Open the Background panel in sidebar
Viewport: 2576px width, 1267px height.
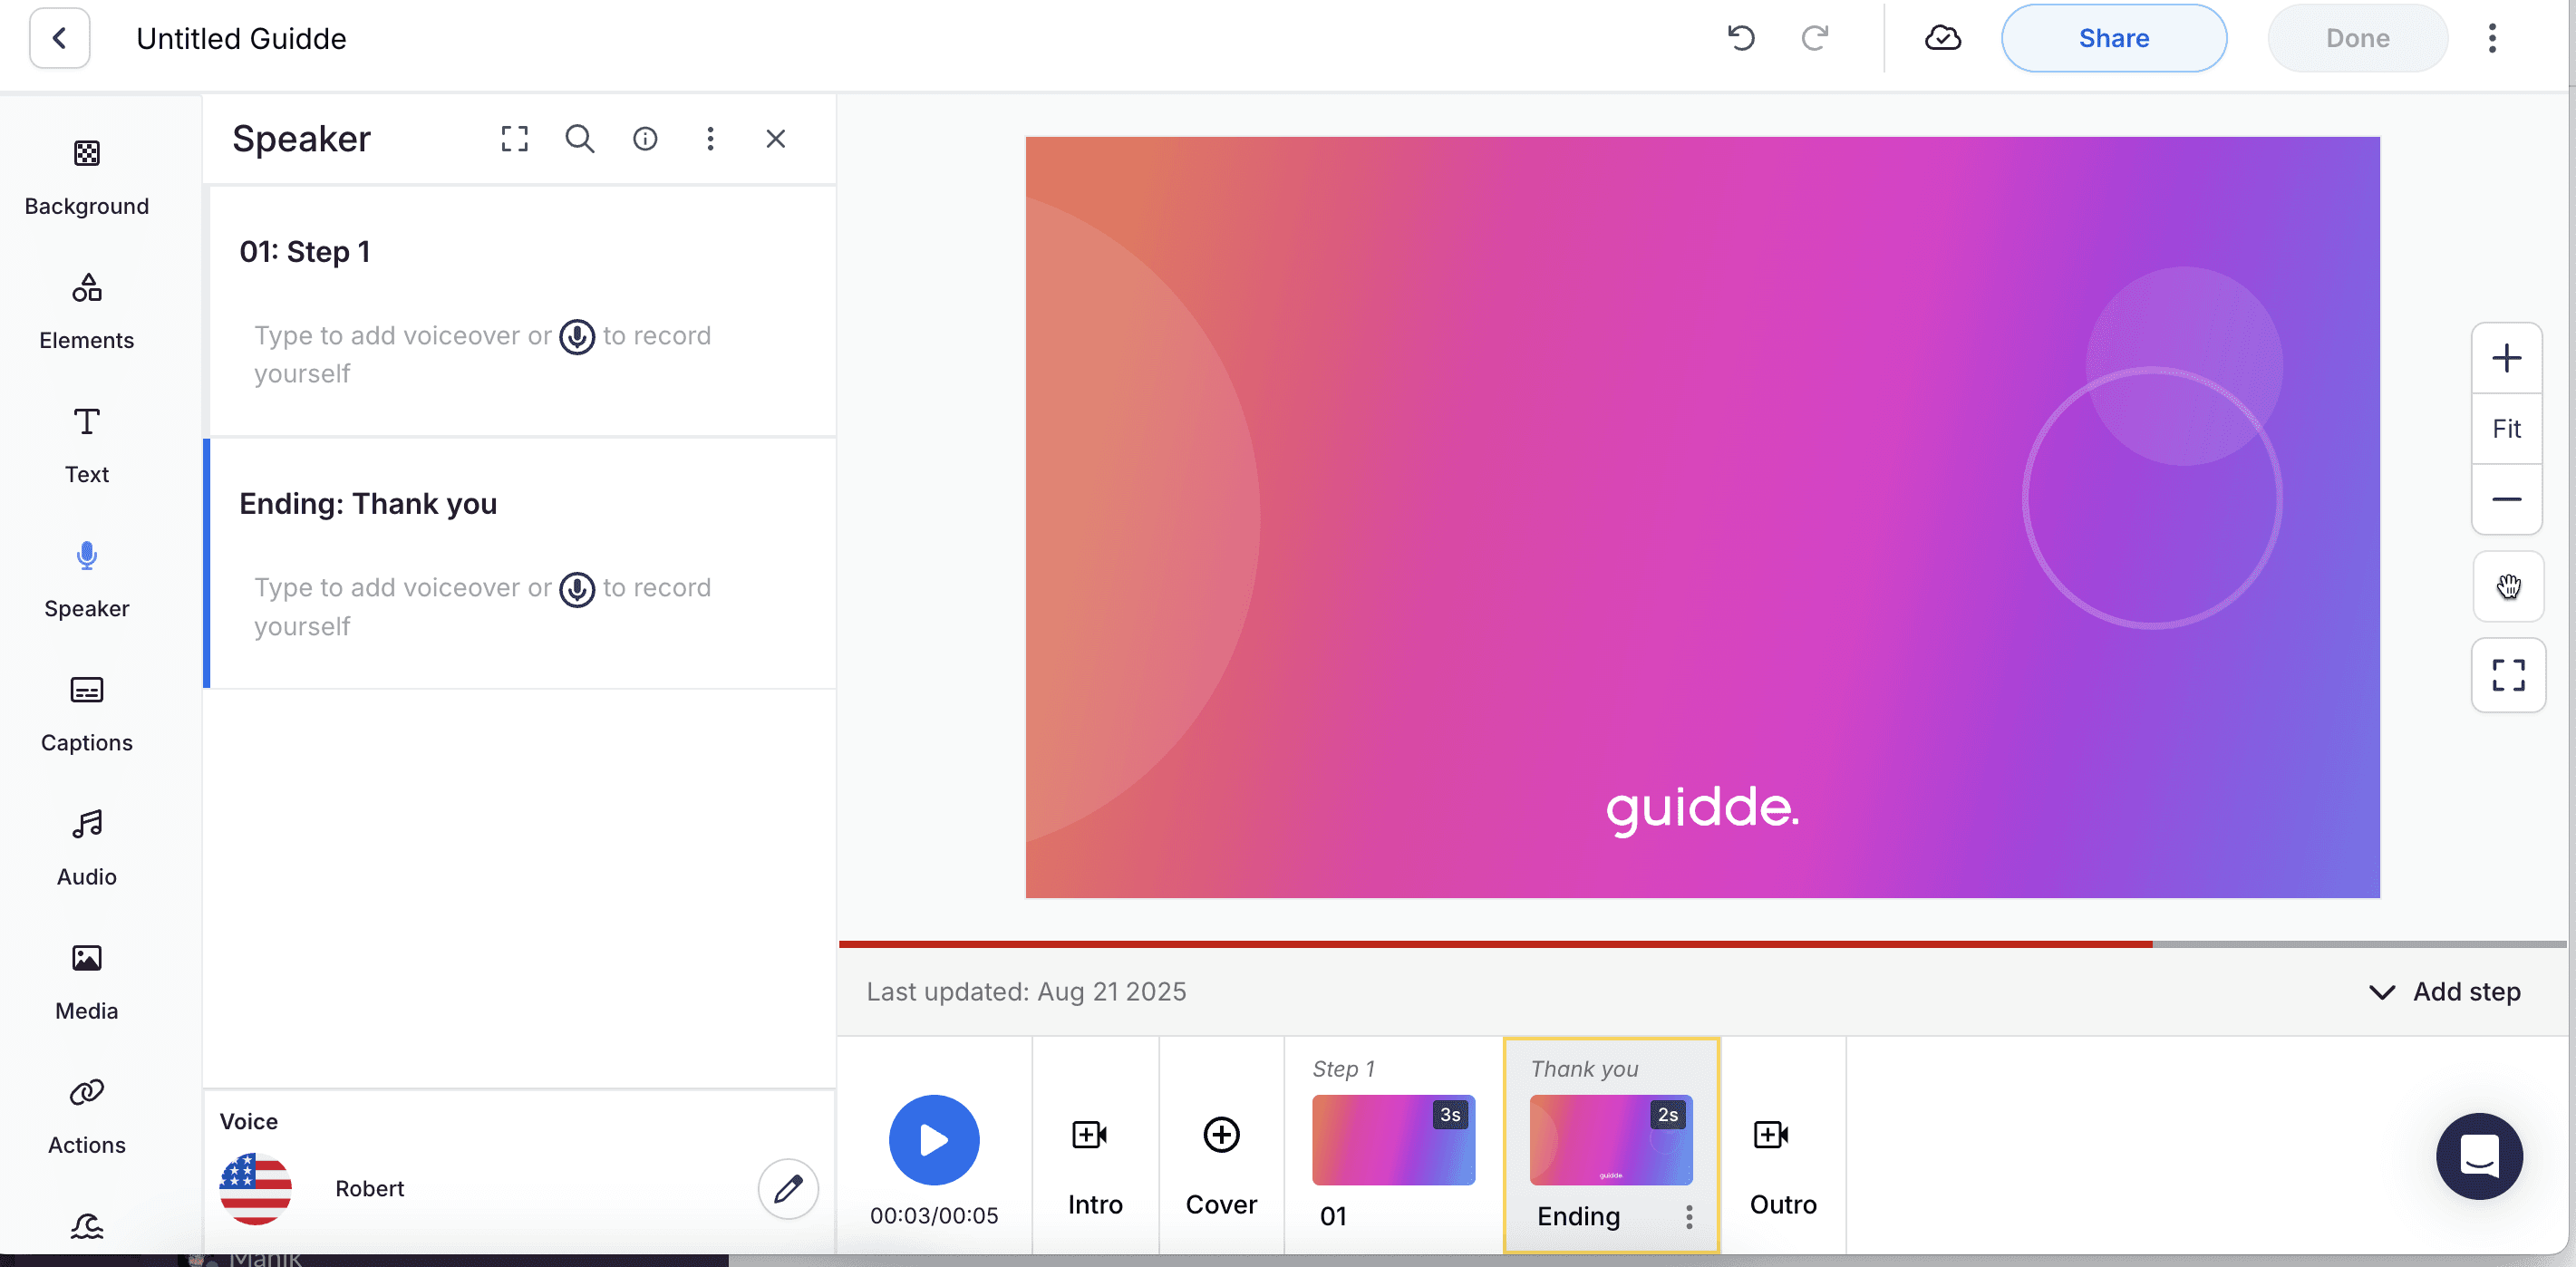pos(87,177)
